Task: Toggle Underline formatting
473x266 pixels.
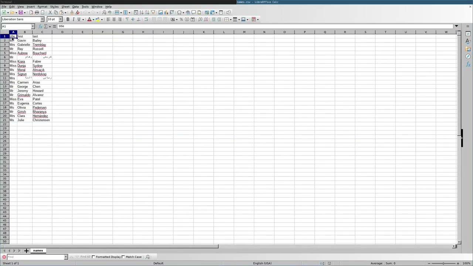Action: pos(79,19)
